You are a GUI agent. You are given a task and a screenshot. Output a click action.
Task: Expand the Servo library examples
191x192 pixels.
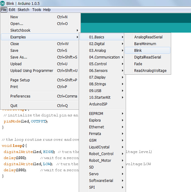click(102, 174)
